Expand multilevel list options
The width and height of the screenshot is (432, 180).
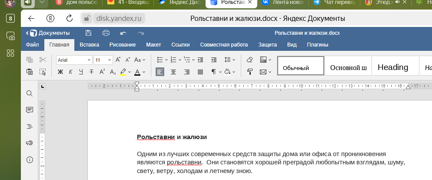coord(193,60)
